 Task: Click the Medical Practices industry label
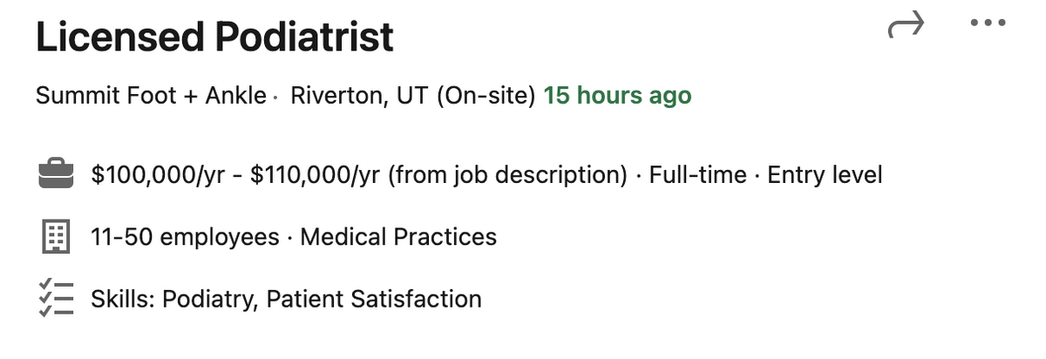(x=398, y=237)
